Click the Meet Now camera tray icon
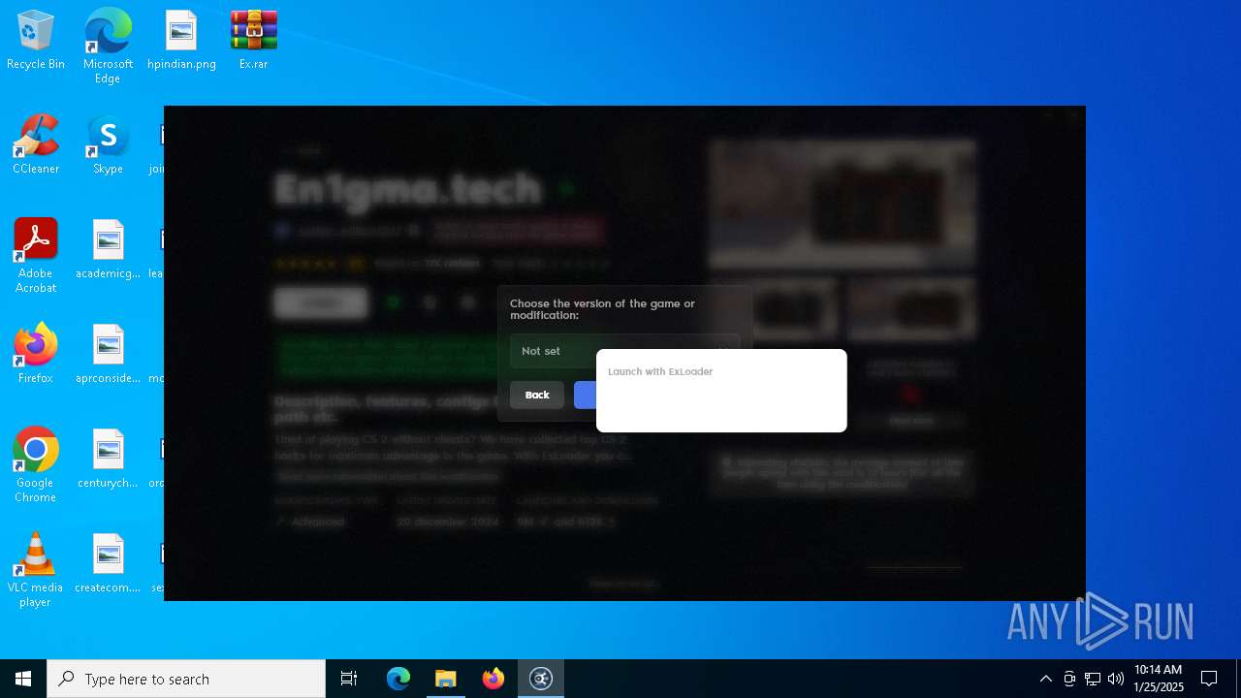The height and width of the screenshot is (698, 1241). 1069,679
